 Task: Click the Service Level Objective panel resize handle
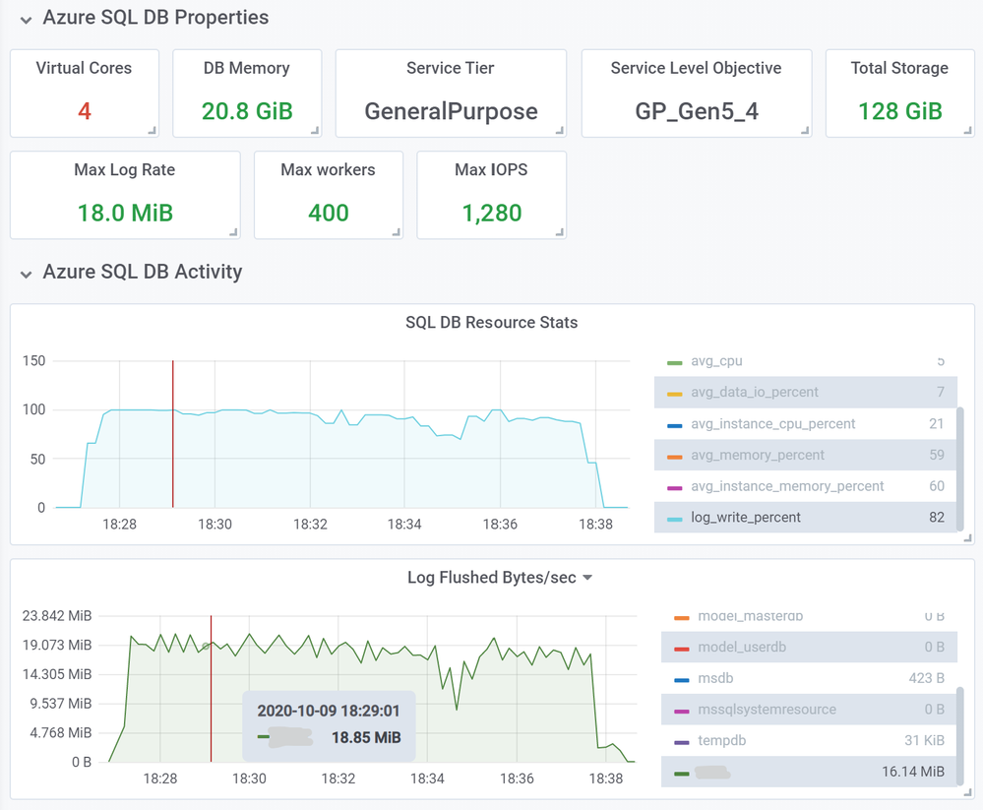click(805, 130)
